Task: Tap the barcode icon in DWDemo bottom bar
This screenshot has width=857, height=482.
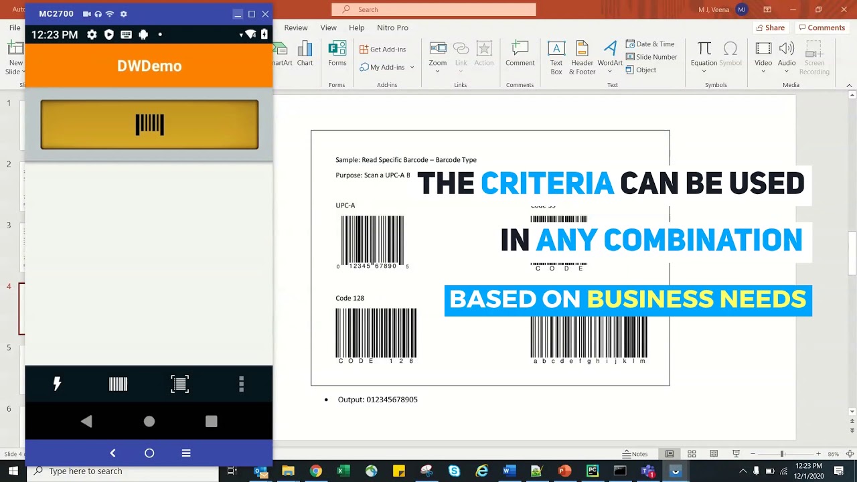Action: pos(118,384)
